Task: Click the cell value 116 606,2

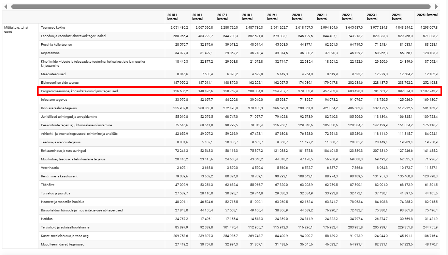Action: pyautogui.click(x=181, y=91)
